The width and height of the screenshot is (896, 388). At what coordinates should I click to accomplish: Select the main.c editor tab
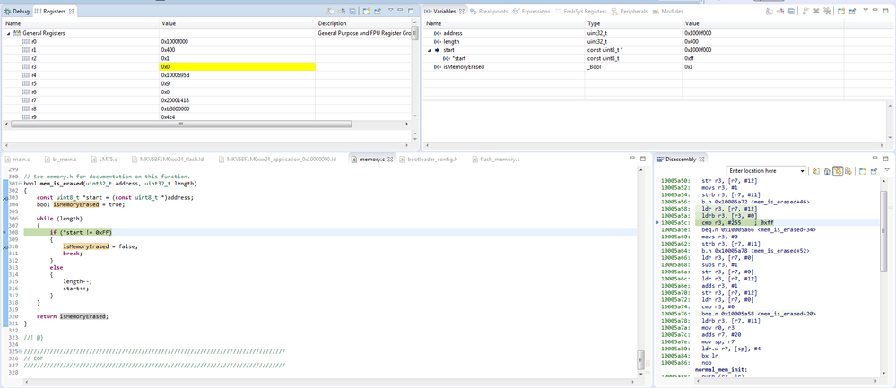click(17, 159)
